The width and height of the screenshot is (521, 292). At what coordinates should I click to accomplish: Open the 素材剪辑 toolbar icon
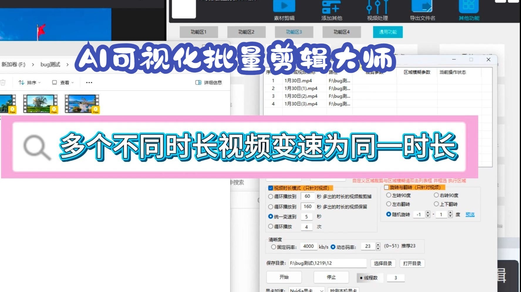pyautogui.click(x=284, y=11)
